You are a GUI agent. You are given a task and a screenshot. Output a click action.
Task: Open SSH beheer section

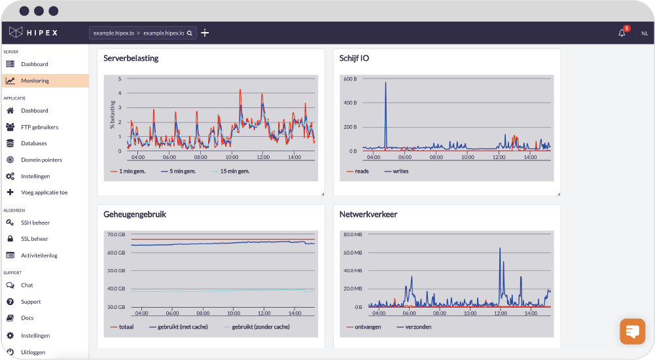pyautogui.click(x=35, y=223)
